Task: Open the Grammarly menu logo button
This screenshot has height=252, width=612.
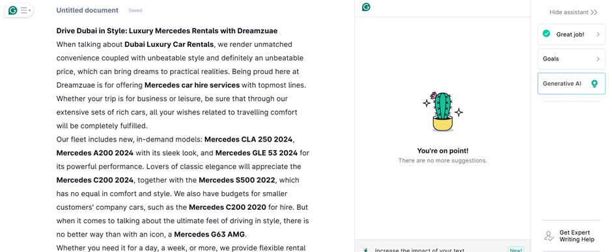Action: (13, 10)
